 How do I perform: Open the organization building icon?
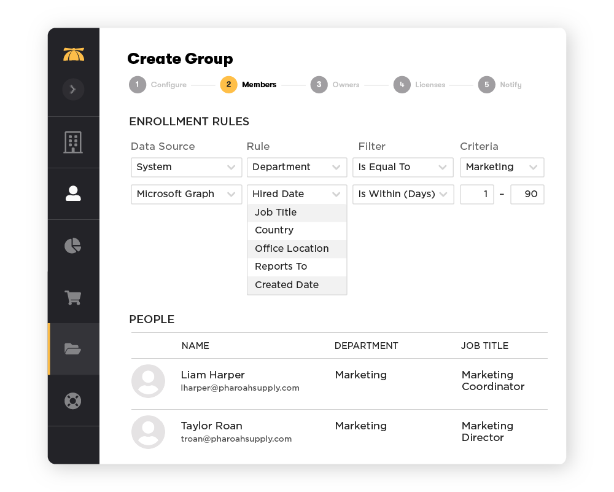73,141
